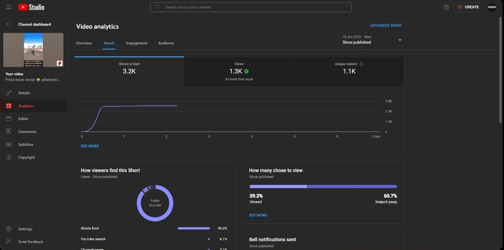Open Details pencil icon in sidebar
The height and width of the screenshot is (250, 504).
point(8,93)
